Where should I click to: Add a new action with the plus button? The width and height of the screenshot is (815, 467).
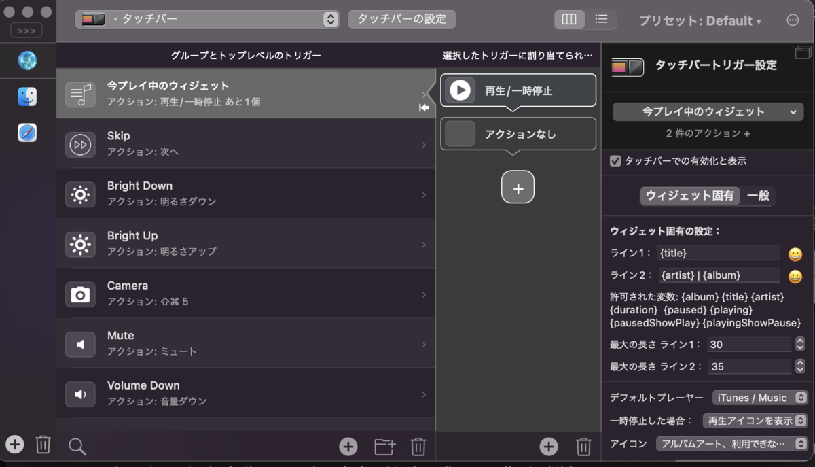point(518,187)
